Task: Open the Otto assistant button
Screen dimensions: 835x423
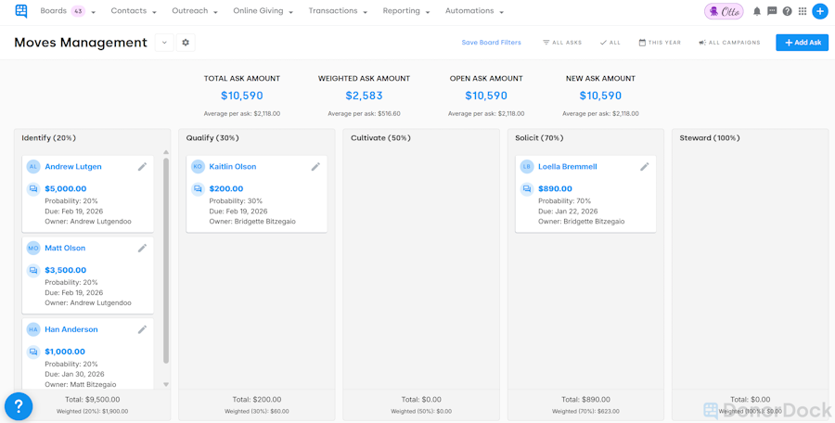Action: pyautogui.click(x=724, y=11)
